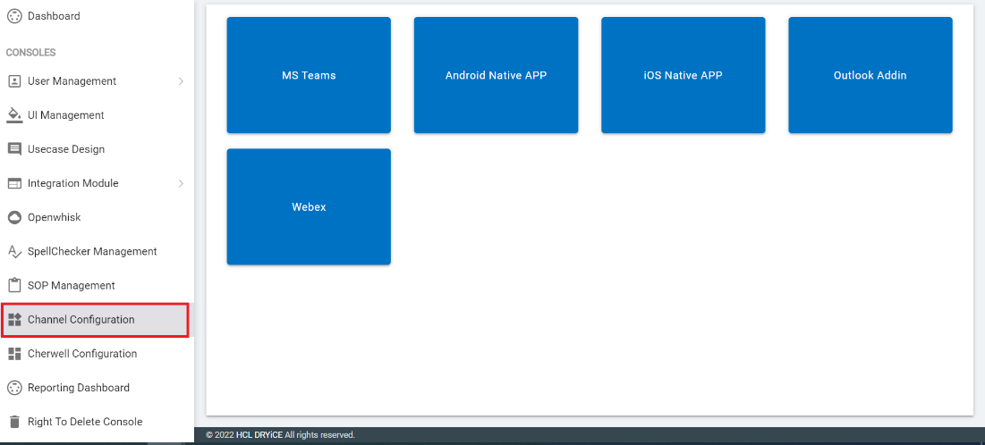The image size is (985, 445).
Task: Open the MS Teams channel tile
Action: point(309,75)
